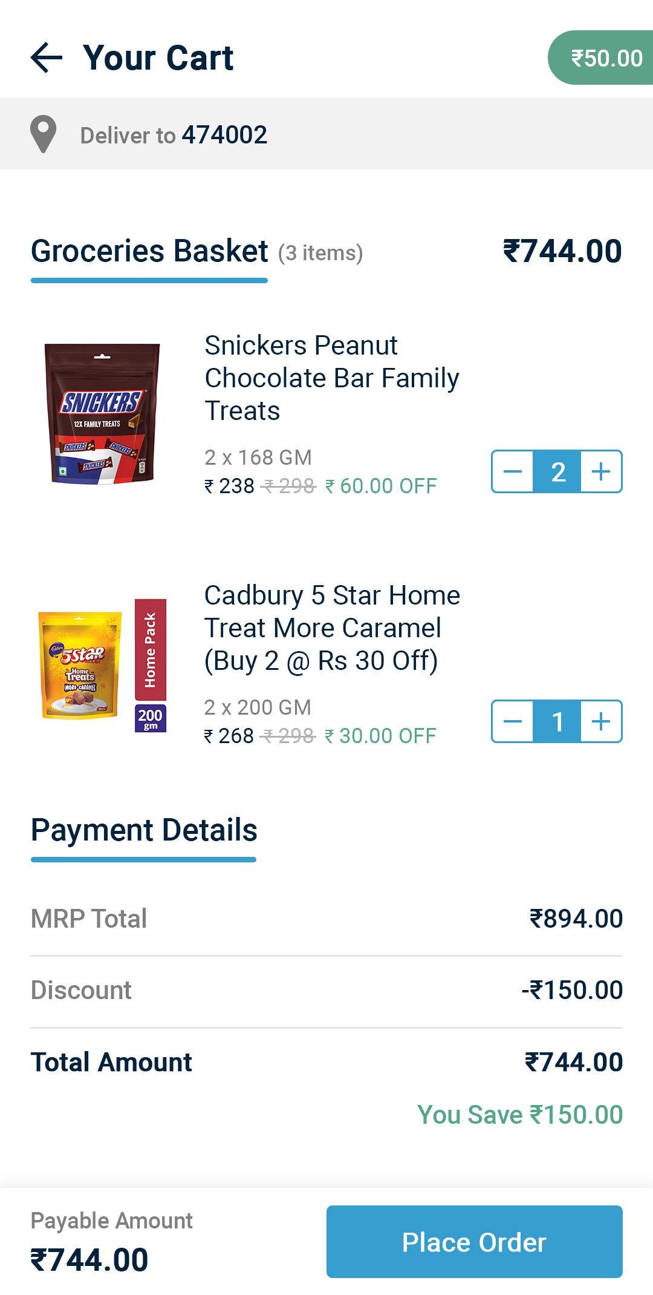Screen dimensions: 653x1295
Task: Tap the Payable Amount ₹744.00 summary
Action: (112, 1242)
